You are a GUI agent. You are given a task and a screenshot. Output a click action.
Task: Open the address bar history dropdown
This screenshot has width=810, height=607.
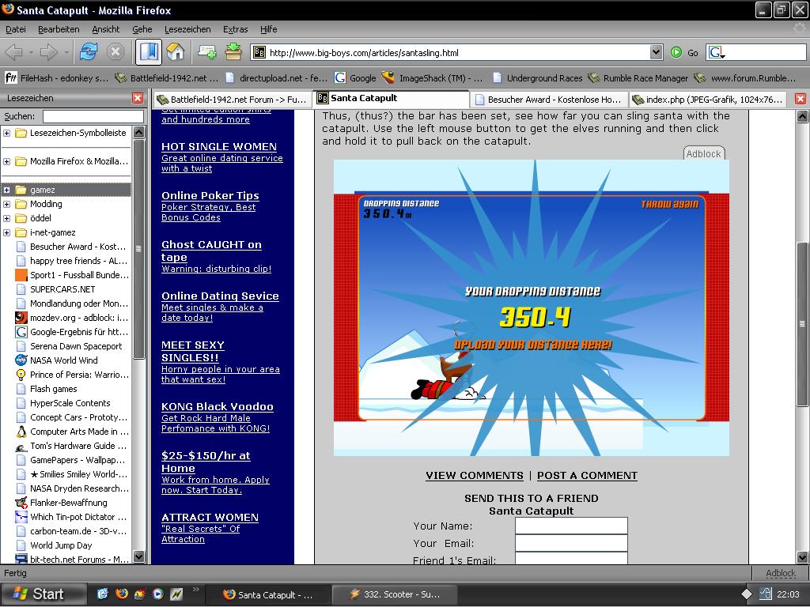[x=656, y=52]
